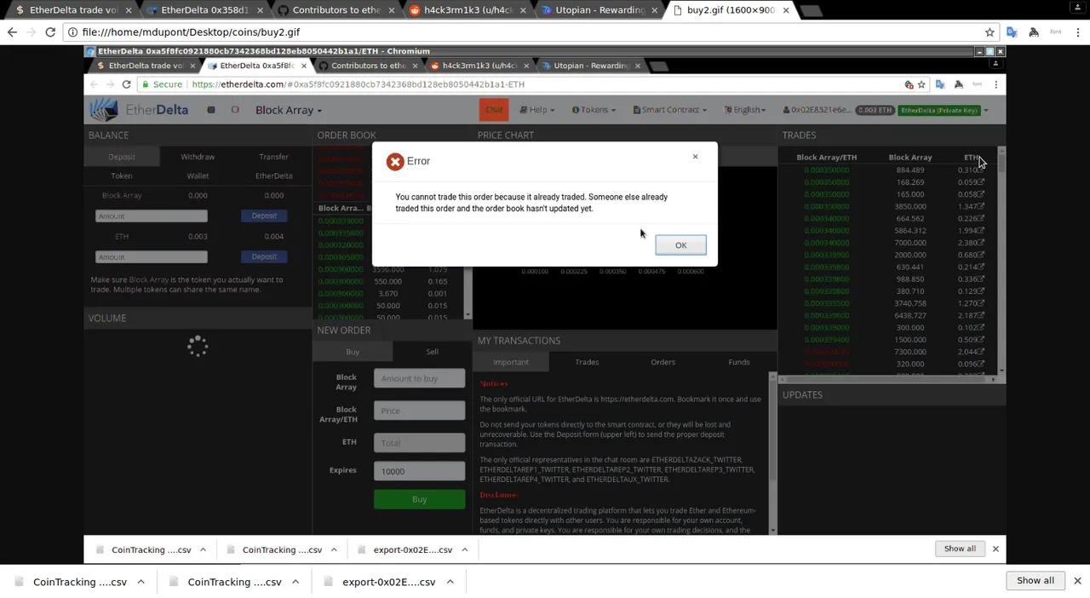Click the Trades panel vertical scrollbar

point(1001,261)
